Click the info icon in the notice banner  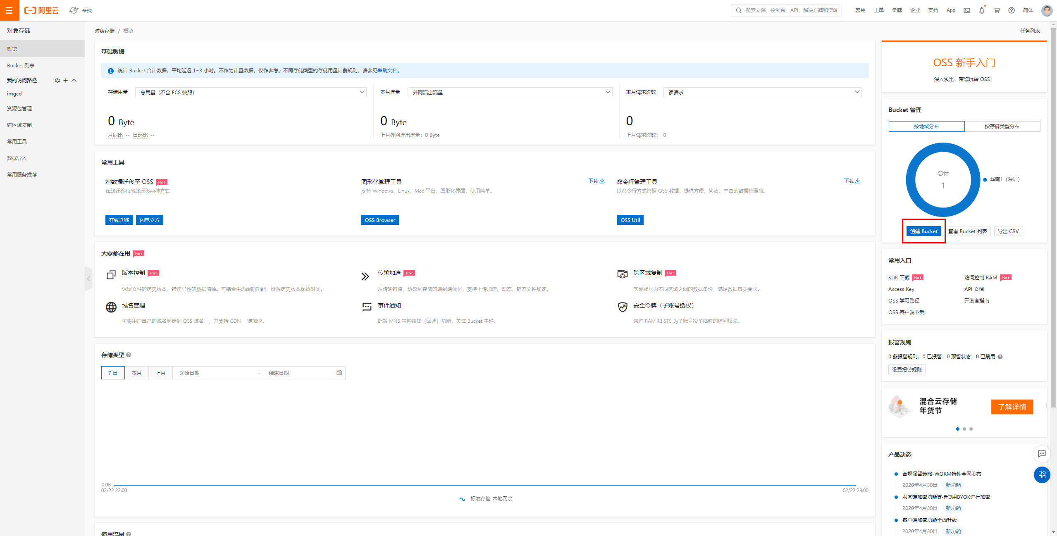[x=111, y=71]
